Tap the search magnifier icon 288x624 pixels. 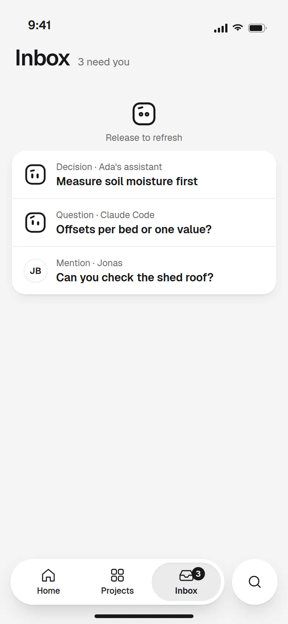(x=255, y=582)
